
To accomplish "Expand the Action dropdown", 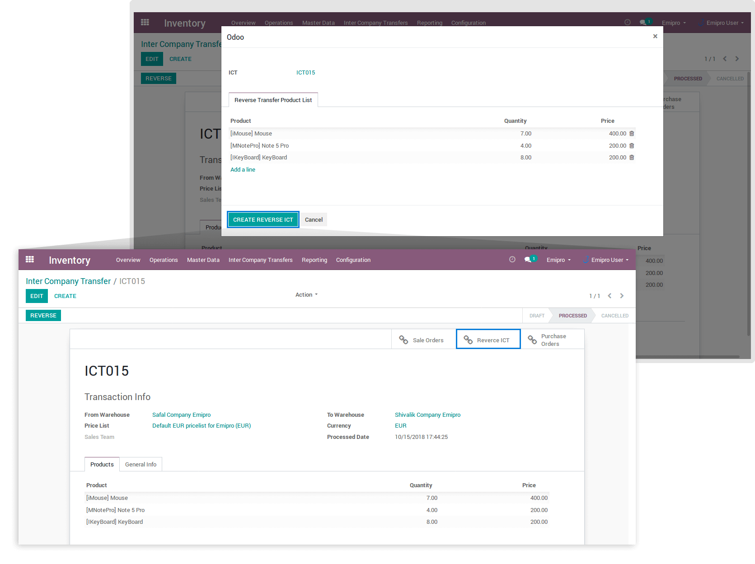I will [306, 295].
